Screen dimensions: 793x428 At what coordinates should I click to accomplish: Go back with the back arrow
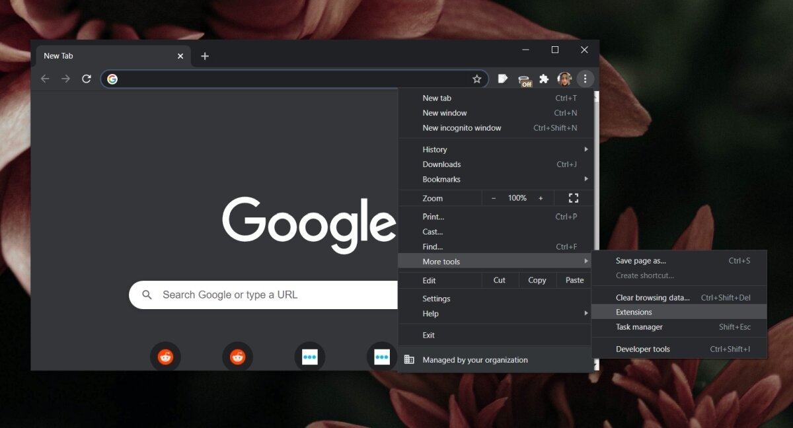tap(45, 79)
